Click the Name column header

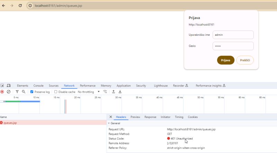tap(3, 117)
